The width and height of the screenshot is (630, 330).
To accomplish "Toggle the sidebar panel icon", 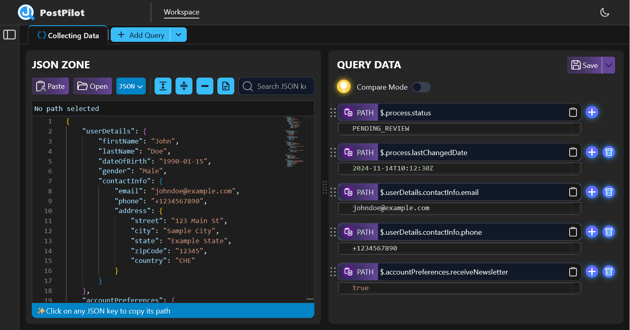I will coord(9,35).
